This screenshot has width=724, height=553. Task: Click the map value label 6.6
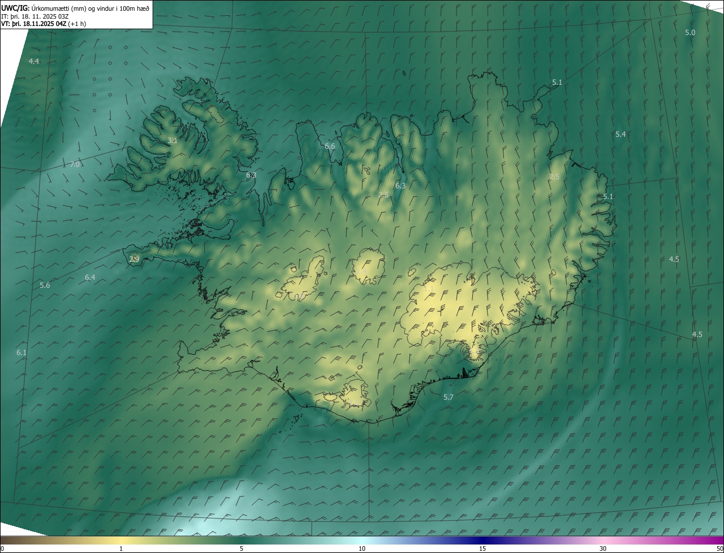(x=330, y=146)
